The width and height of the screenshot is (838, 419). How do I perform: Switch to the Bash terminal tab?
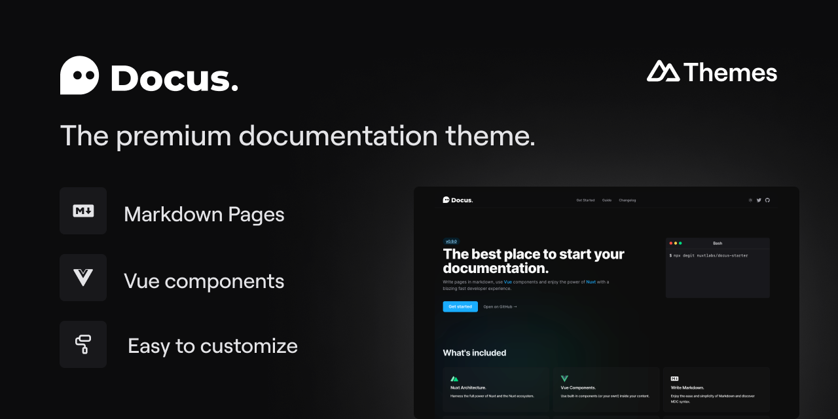(x=718, y=243)
